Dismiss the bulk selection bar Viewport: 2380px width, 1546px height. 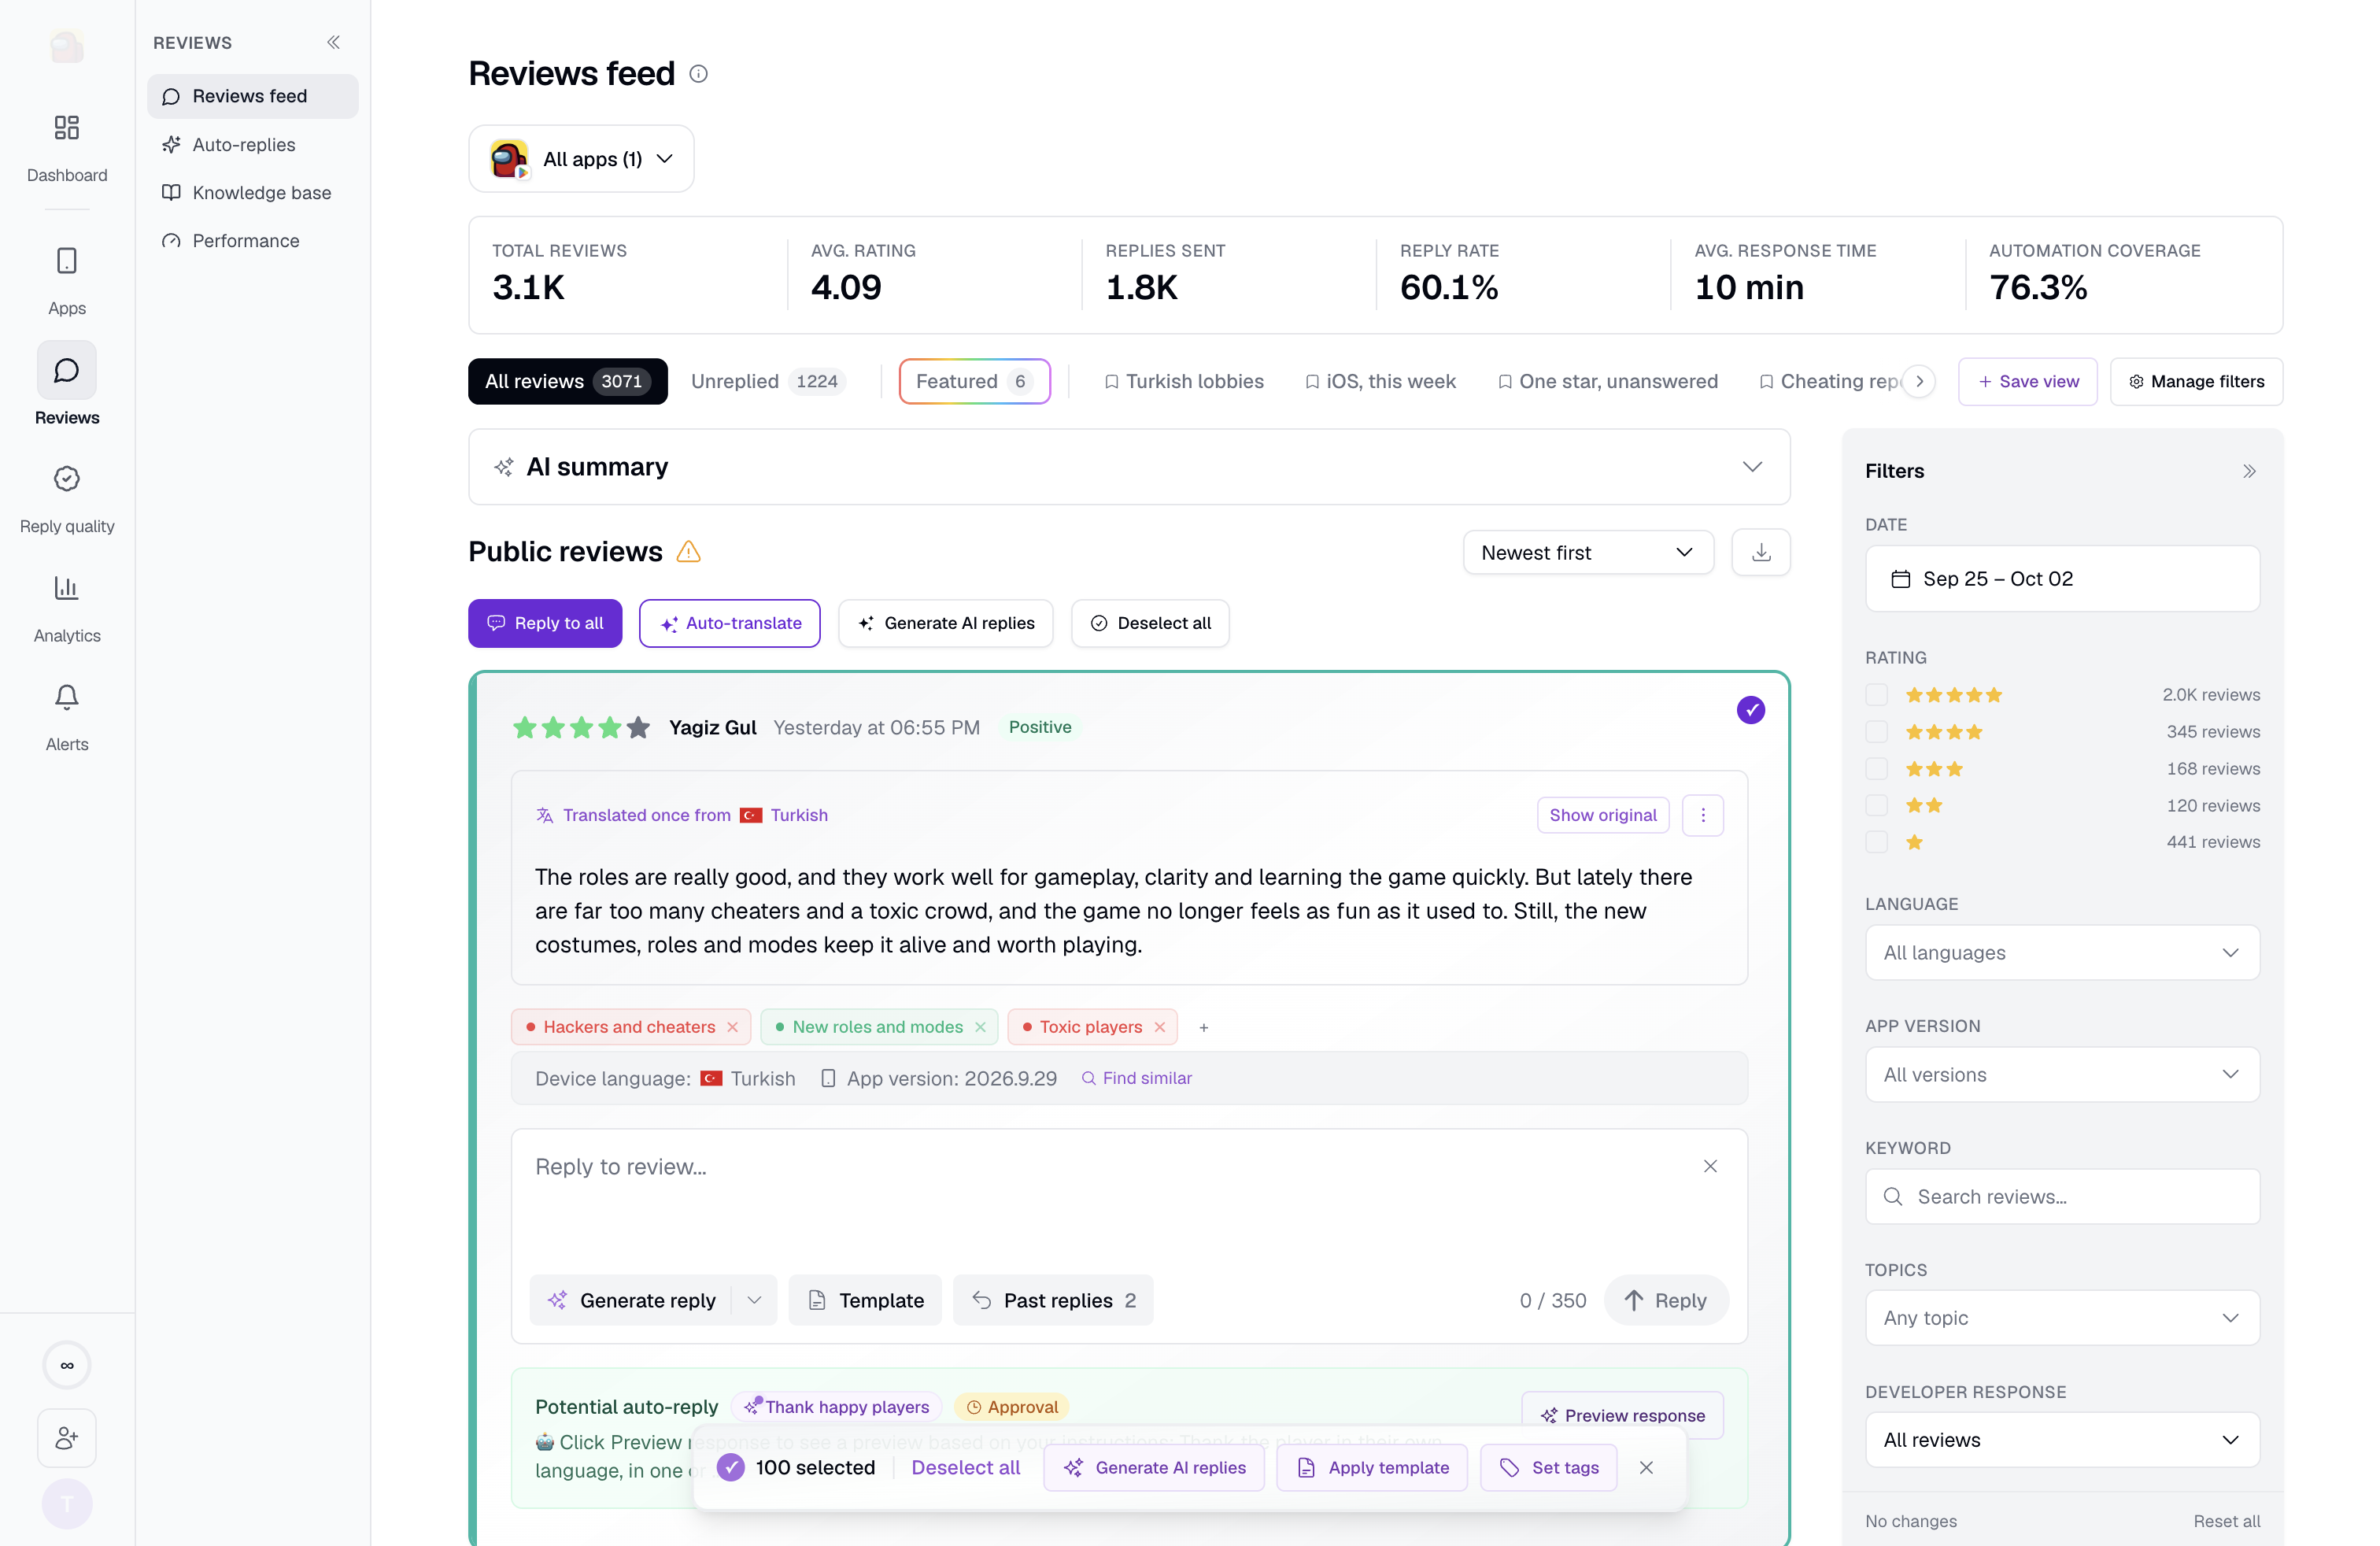coord(1646,1467)
